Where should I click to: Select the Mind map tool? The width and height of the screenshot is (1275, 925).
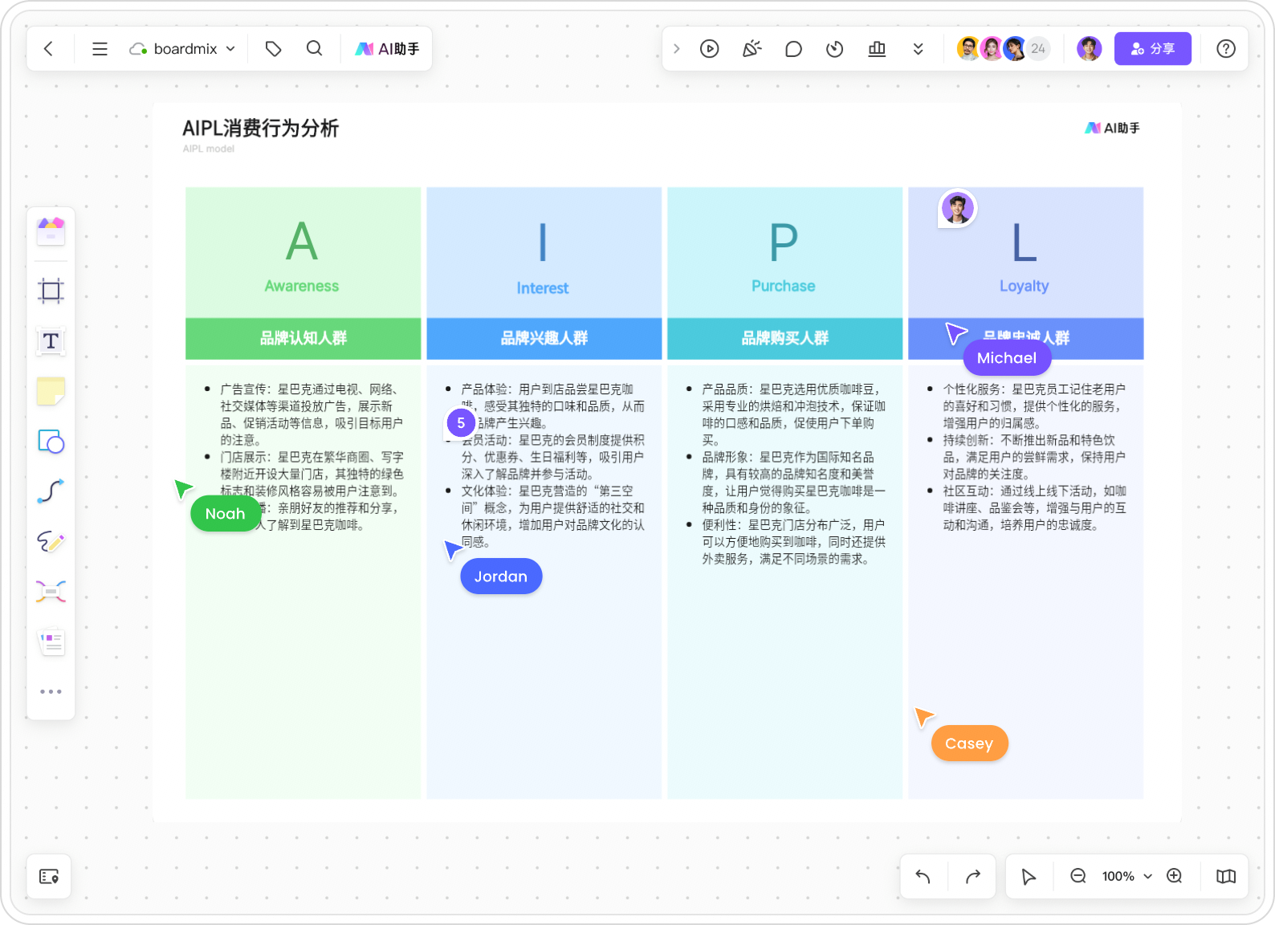[51, 592]
